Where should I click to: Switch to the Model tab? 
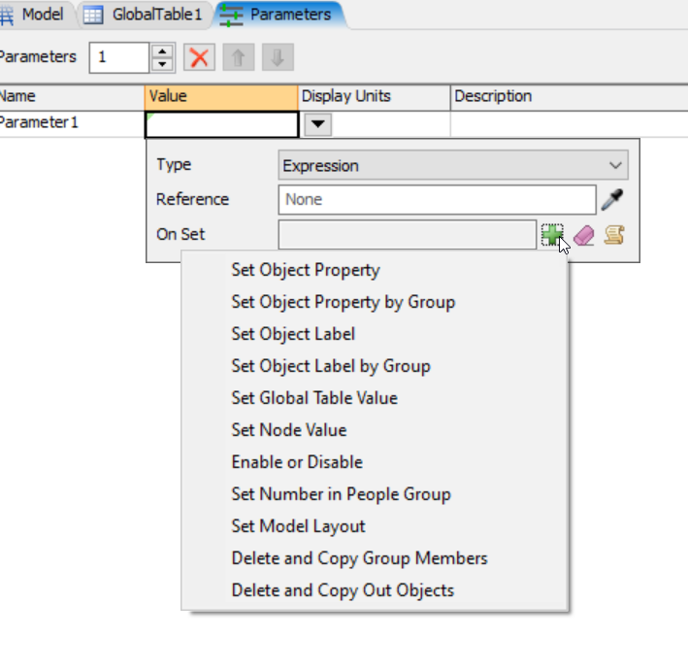point(37,15)
